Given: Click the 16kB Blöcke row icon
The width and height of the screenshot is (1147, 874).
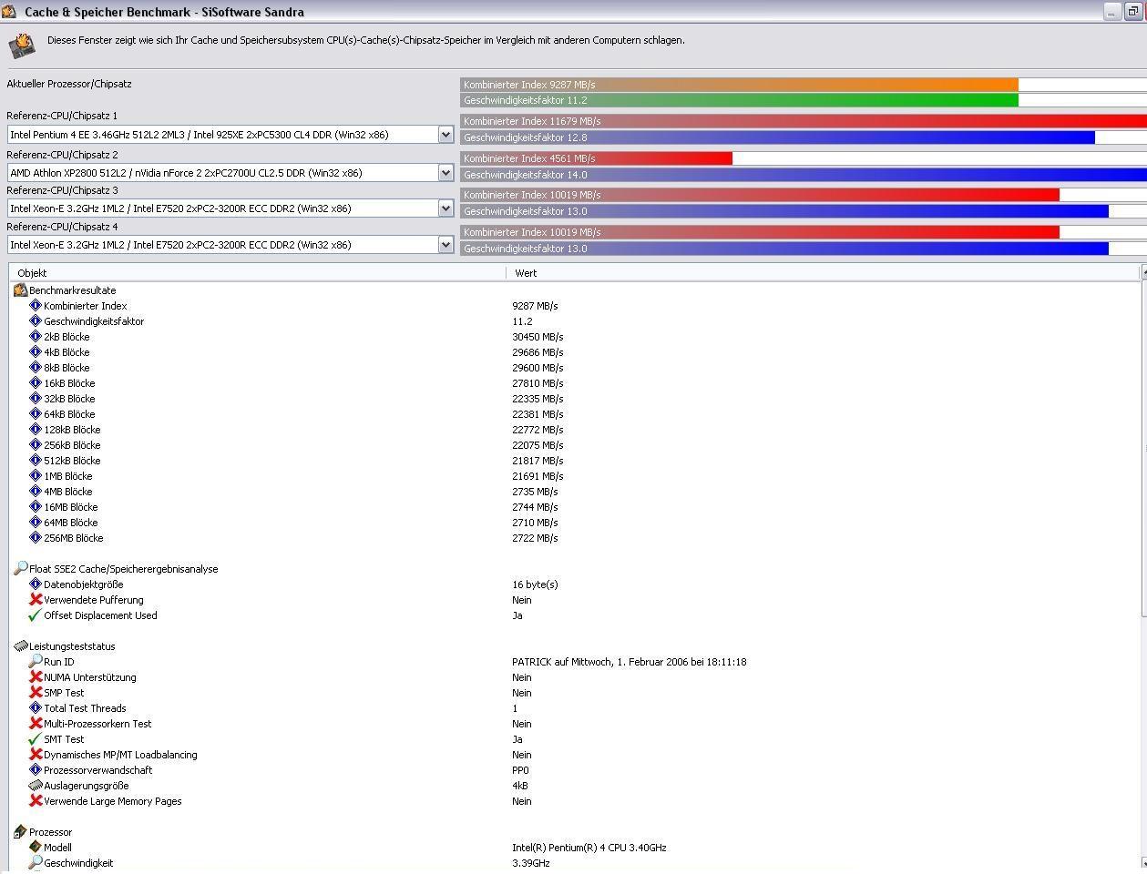Looking at the screenshot, I should point(36,383).
